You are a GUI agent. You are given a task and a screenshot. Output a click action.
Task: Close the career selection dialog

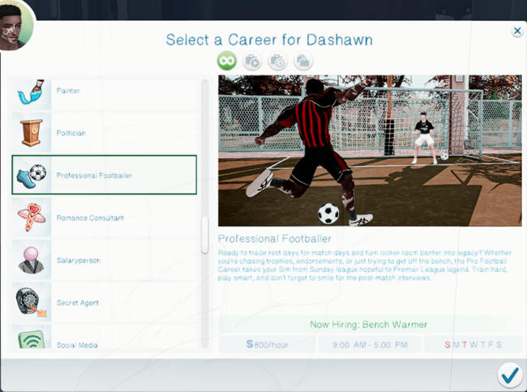(x=517, y=32)
